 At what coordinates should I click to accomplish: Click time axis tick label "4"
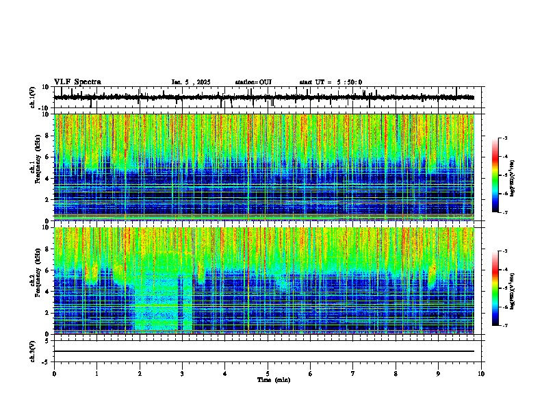pos(225,374)
